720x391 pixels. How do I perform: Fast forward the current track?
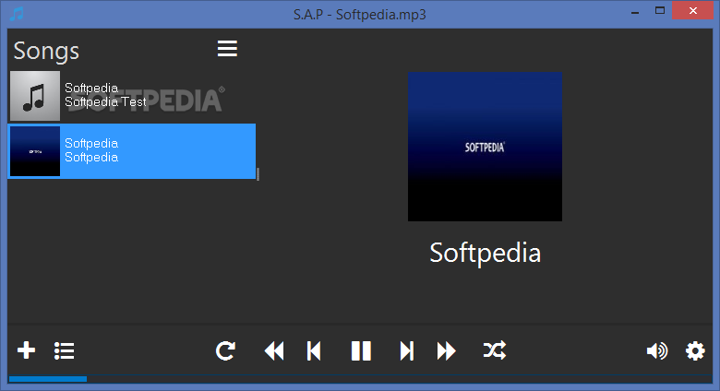pos(447,351)
